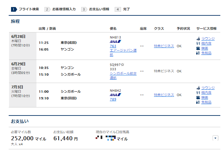Select step 3 お支払い情報 tab
The width and height of the screenshot is (223, 153).
tap(95, 9)
